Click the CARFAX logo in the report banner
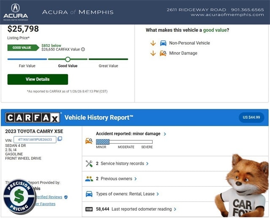 point(33,117)
